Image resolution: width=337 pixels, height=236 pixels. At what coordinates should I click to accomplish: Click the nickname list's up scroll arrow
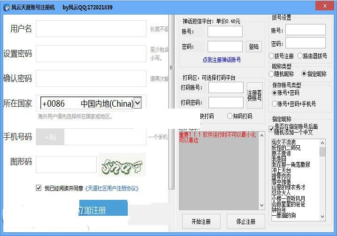[x=322, y=143]
